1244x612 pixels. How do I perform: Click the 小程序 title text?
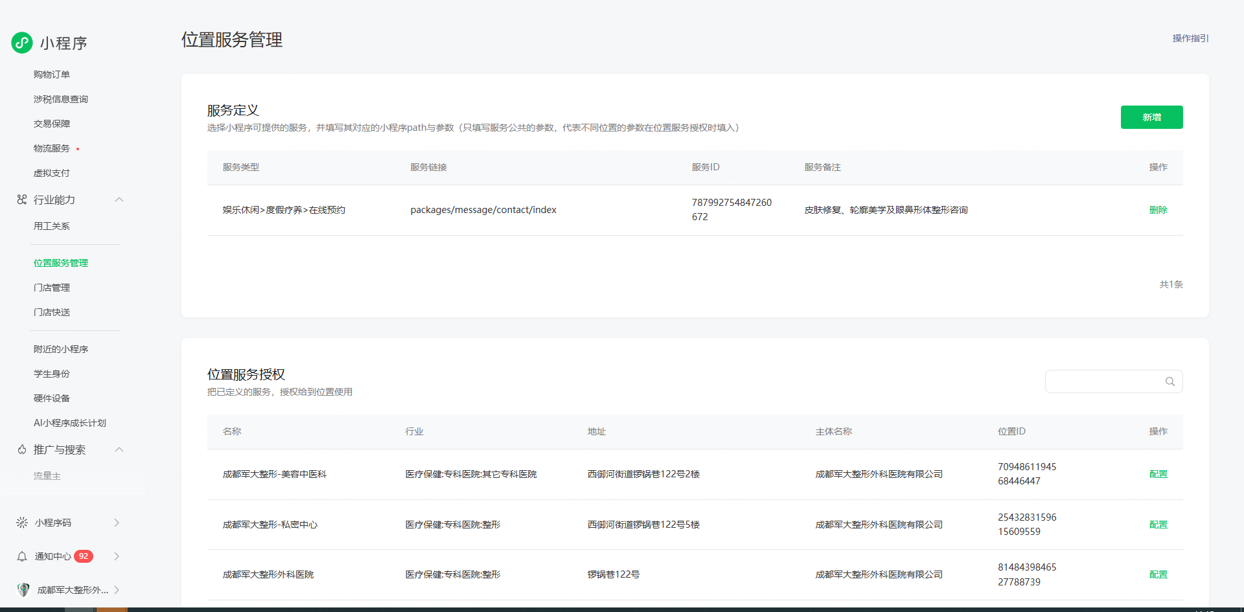tap(63, 43)
